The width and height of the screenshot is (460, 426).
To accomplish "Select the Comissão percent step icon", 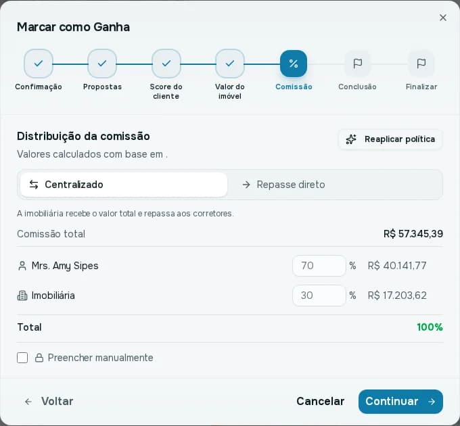I will pyautogui.click(x=294, y=64).
